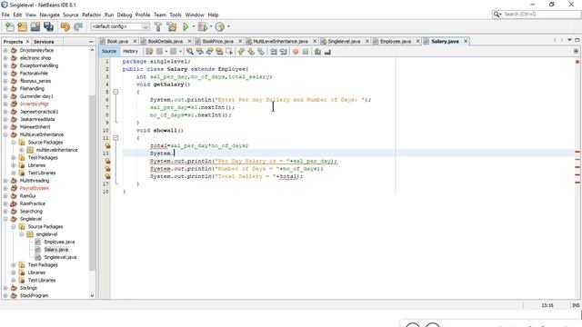This screenshot has height=327, width=582.
Task: Open the Tools menu
Action: [176, 15]
